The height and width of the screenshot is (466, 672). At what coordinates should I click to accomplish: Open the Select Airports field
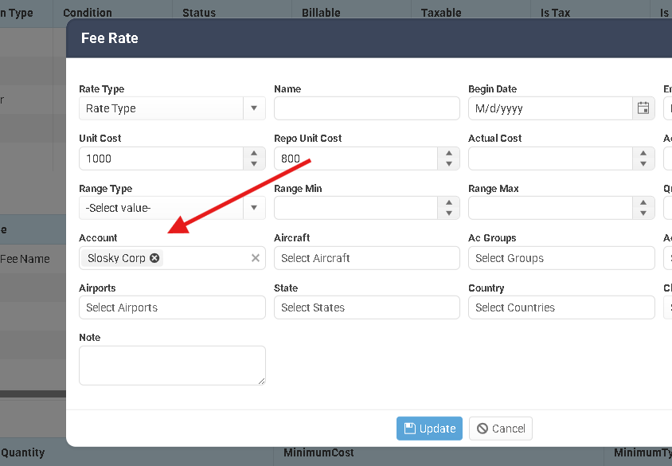tap(172, 307)
